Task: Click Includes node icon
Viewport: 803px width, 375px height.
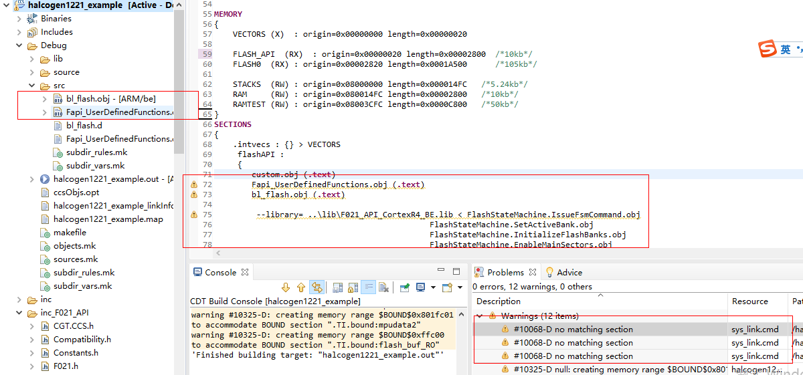Action: coord(32,32)
